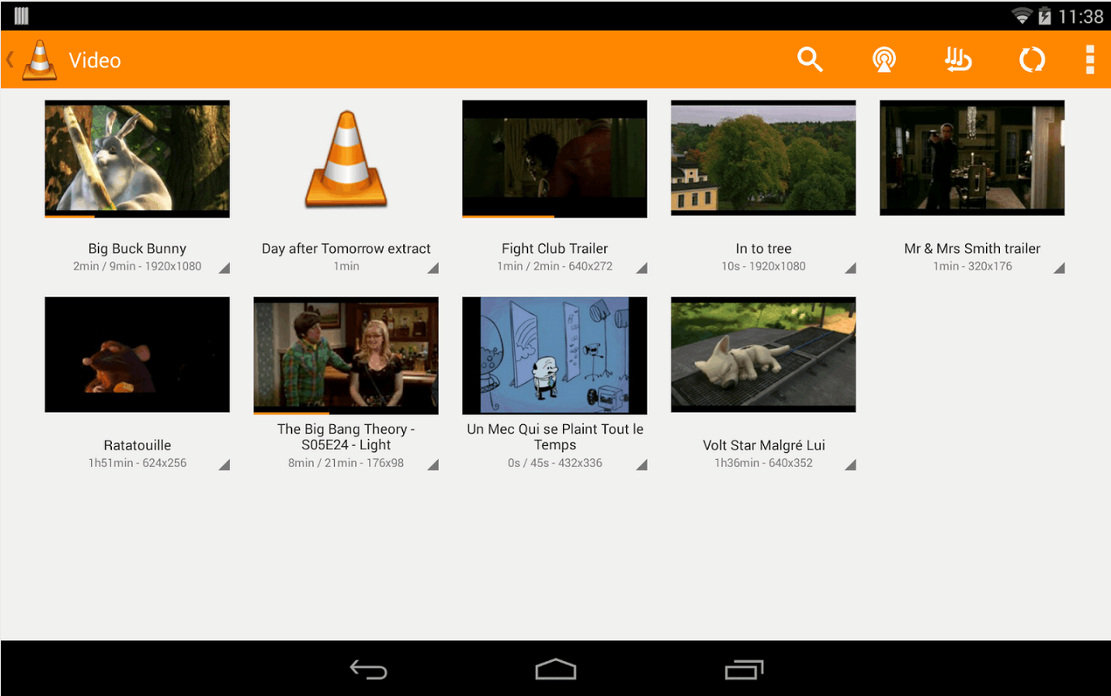Viewport: 1111px width, 696px height.
Task: Tap the 'Day after Tomorrow extract' title
Action: (x=346, y=248)
